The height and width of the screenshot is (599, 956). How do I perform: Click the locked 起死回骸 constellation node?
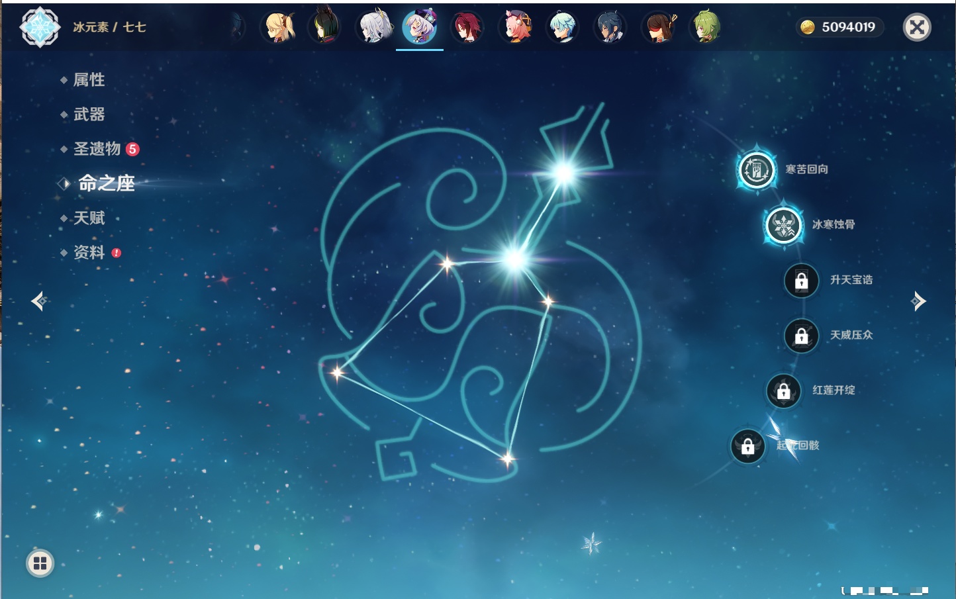pos(747,446)
